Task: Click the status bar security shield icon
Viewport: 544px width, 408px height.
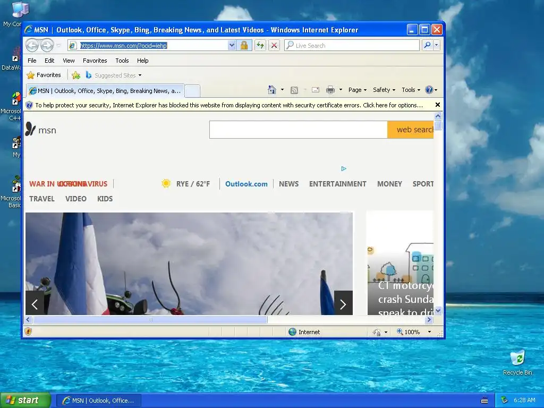Action: pos(29,331)
